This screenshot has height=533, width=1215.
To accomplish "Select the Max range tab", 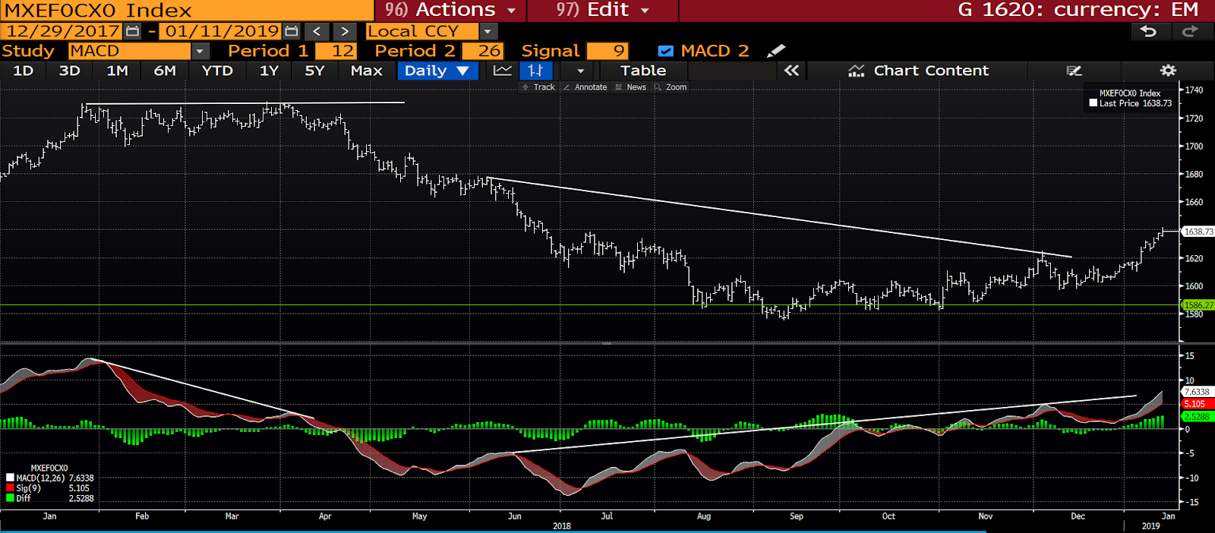I will click(x=367, y=71).
